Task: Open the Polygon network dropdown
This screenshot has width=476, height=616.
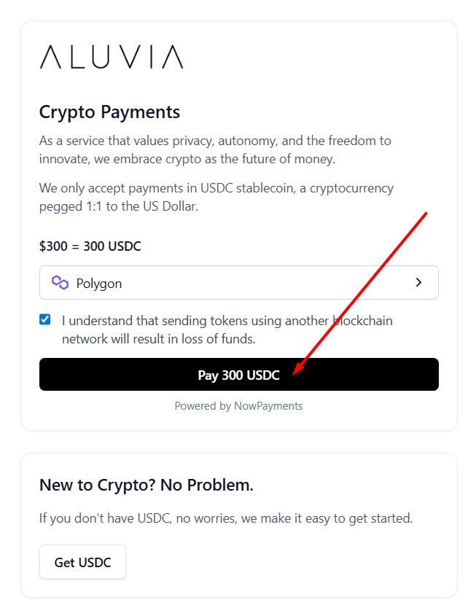Action: click(238, 283)
